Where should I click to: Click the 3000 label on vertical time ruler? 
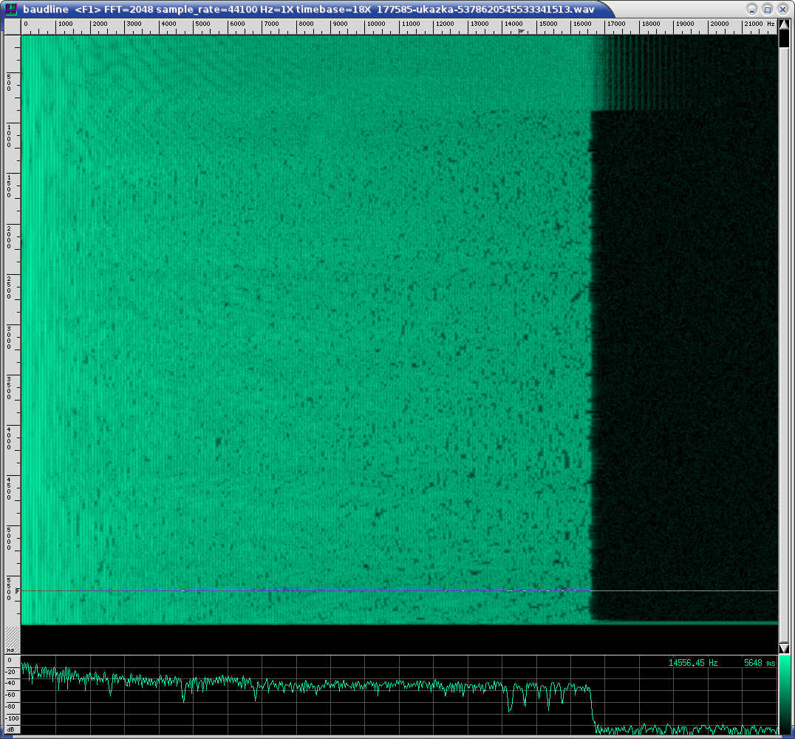[9, 338]
